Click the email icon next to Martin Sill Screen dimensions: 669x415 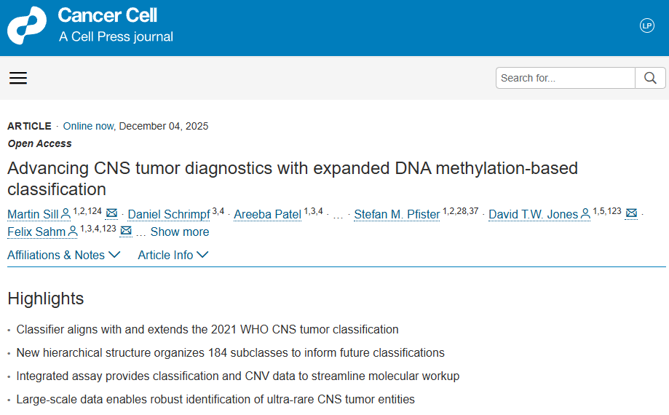[111, 213]
